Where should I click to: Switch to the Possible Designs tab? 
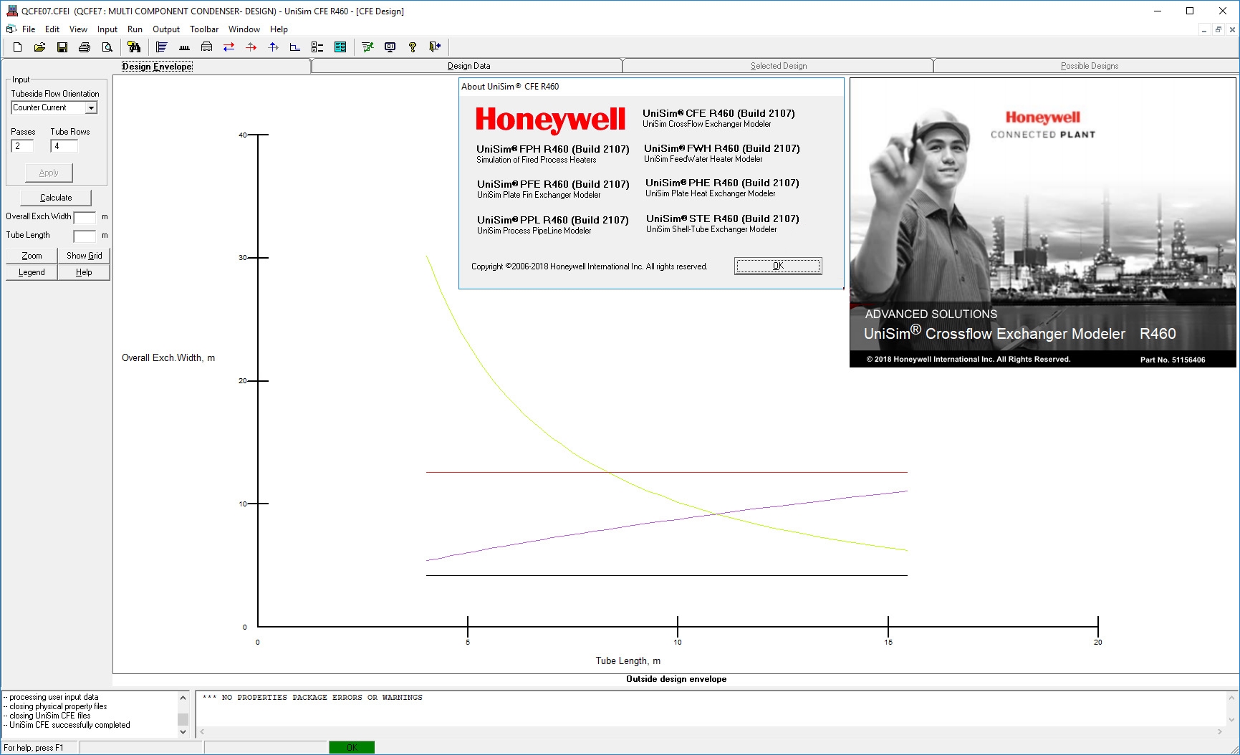pos(1089,66)
